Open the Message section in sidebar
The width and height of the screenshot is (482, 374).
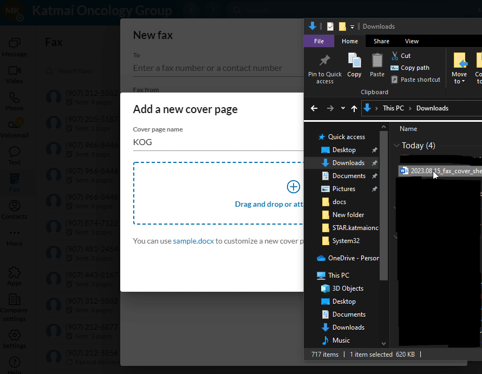(x=14, y=48)
